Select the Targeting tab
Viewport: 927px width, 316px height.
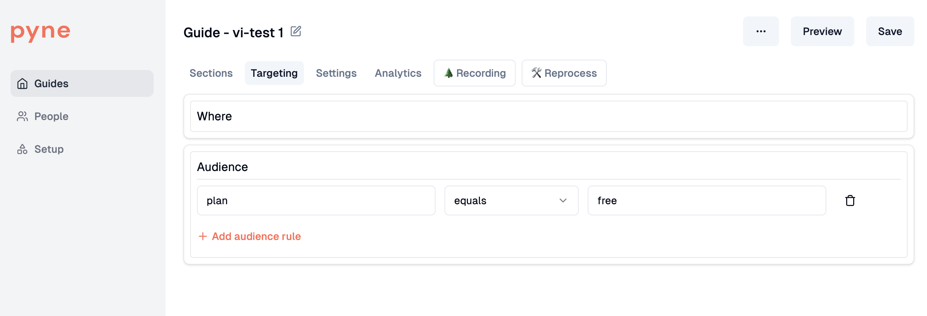coord(274,73)
